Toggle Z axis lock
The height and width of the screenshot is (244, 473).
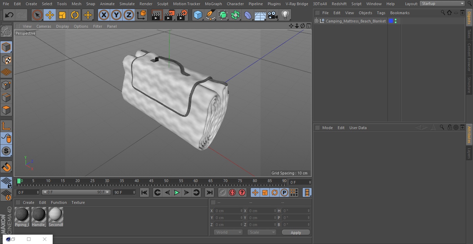129,15
